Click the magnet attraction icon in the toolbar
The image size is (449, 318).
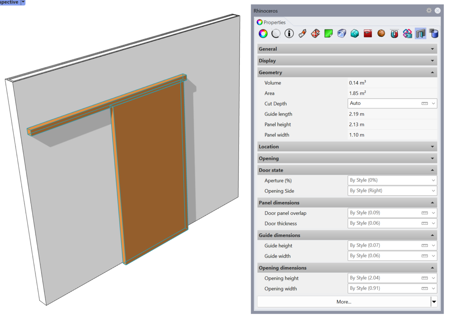(394, 33)
